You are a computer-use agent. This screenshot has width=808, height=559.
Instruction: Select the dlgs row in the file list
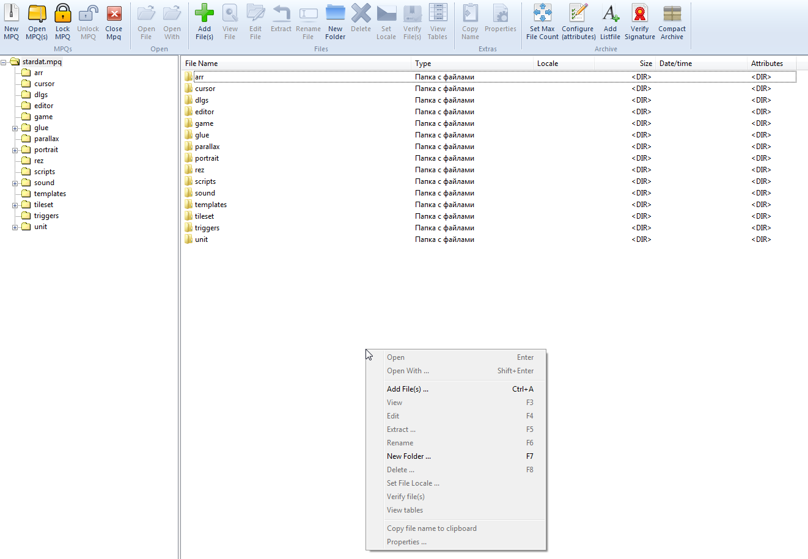489,100
